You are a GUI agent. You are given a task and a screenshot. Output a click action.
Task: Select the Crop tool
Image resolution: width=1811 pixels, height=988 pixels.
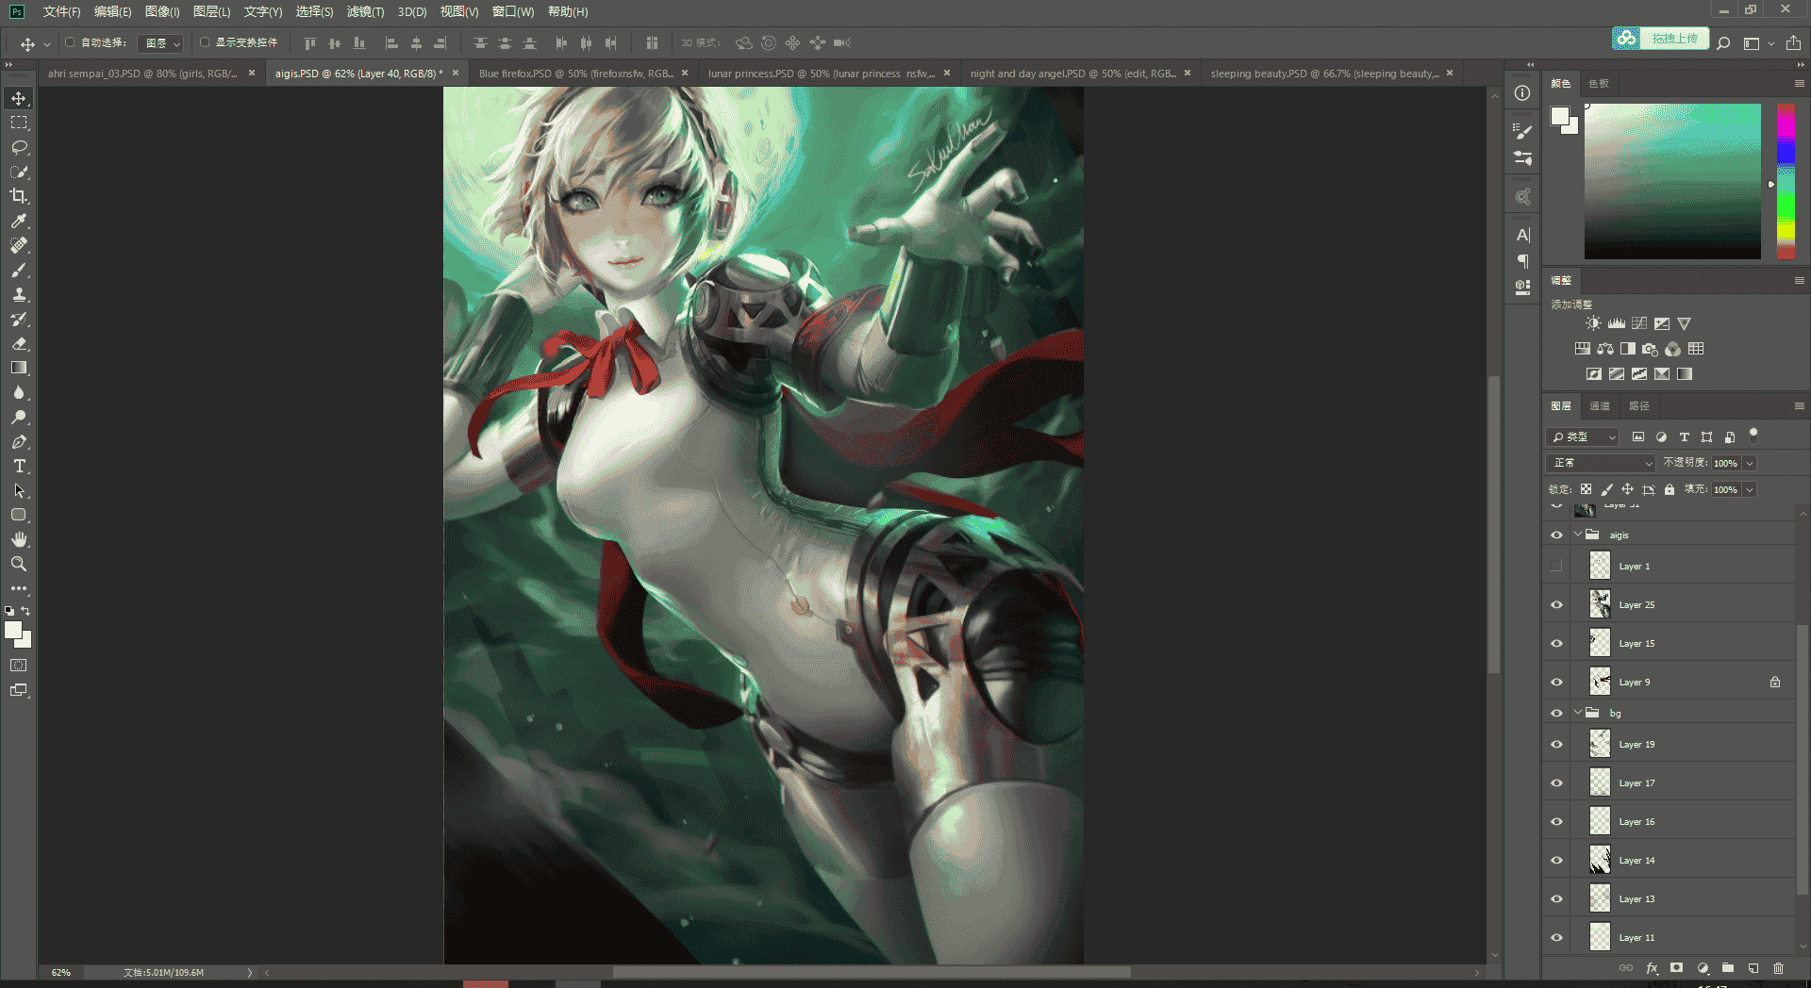click(19, 196)
